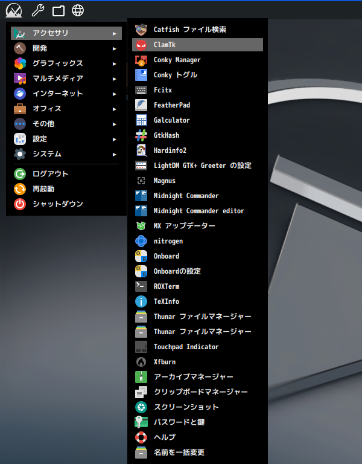Expand the 設定 submenu arrow

115,140
